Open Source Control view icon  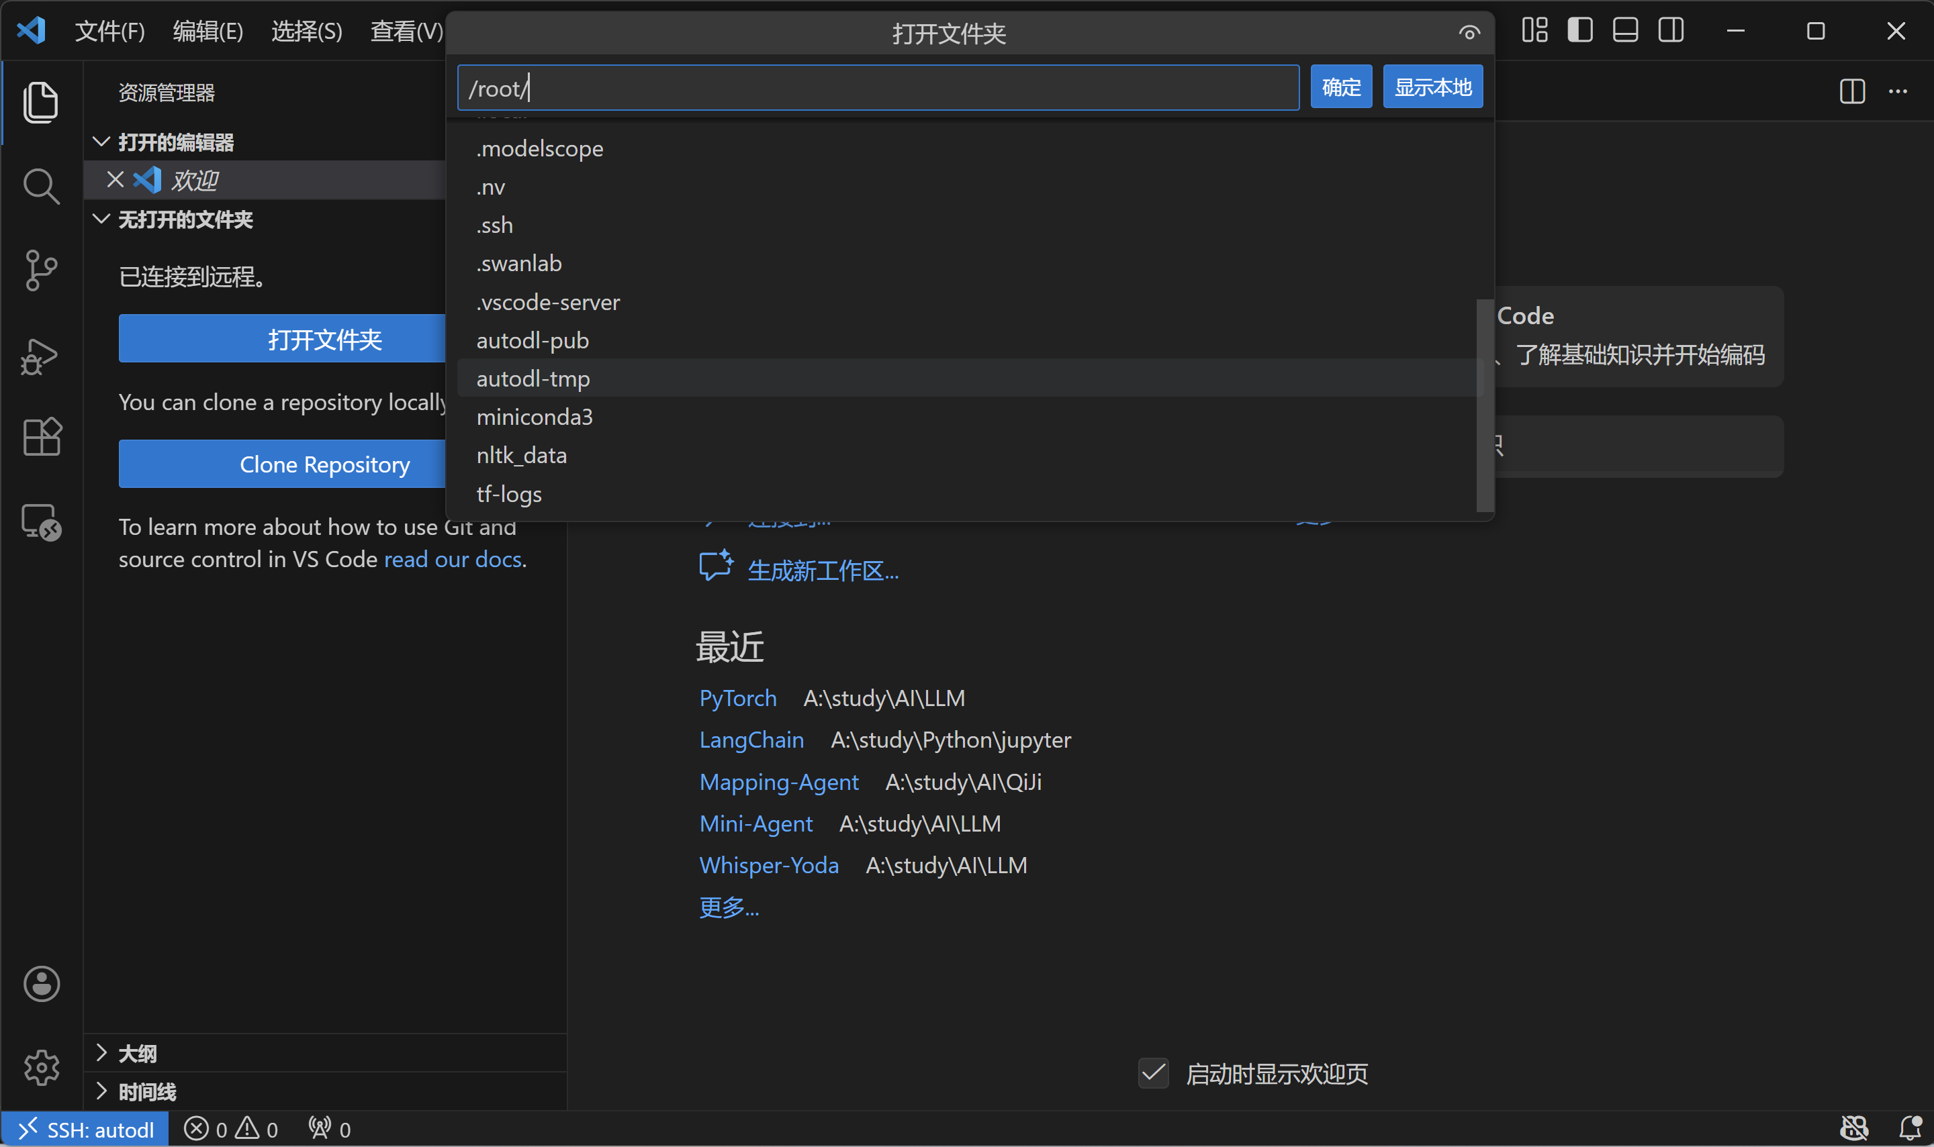click(x=40, y=270)
